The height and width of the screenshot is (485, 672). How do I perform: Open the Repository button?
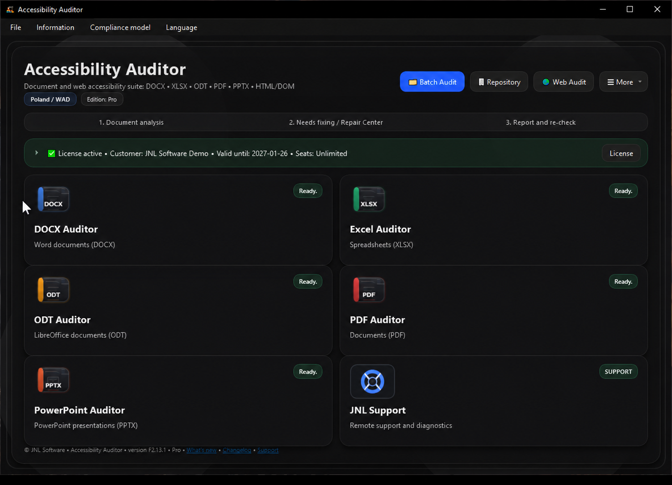coord(499,82)
